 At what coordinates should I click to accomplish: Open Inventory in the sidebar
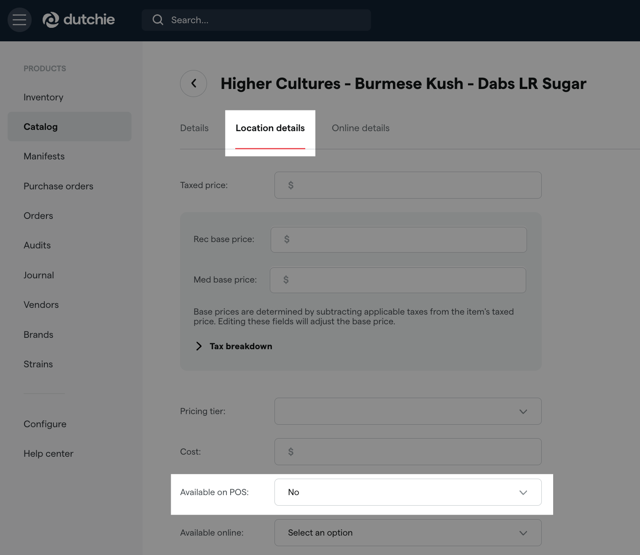click(43, 97)
